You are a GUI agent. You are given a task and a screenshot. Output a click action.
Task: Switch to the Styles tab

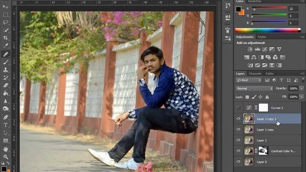click(x=262, y=37)
